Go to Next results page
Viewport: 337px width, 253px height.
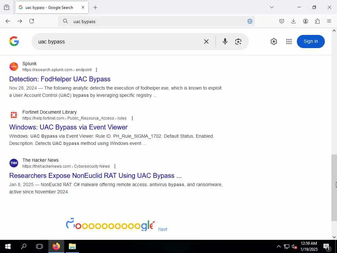[x=163, y=229]
